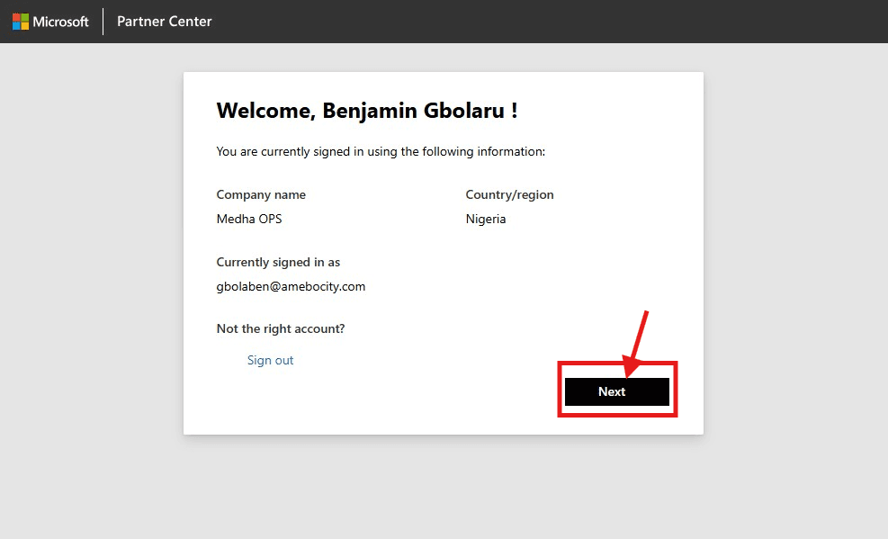Click the Welcome, Benjamin Gbolaru heading

pos(367,111)
